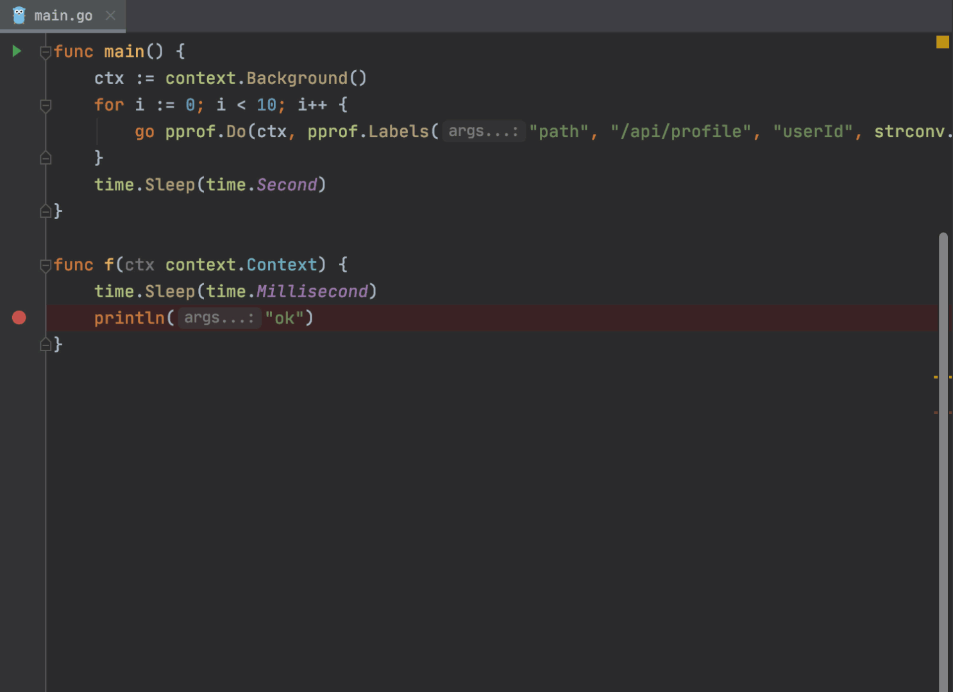Click the "ok" string literal

click(284, 318)
